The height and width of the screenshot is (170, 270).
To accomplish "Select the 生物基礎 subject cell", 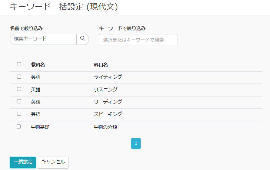I will (40, 127).
